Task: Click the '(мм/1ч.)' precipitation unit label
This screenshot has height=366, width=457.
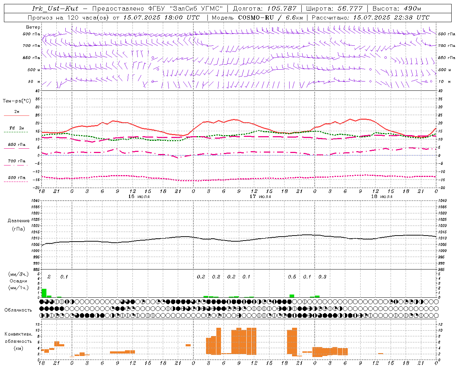Action: coord(18,288)
